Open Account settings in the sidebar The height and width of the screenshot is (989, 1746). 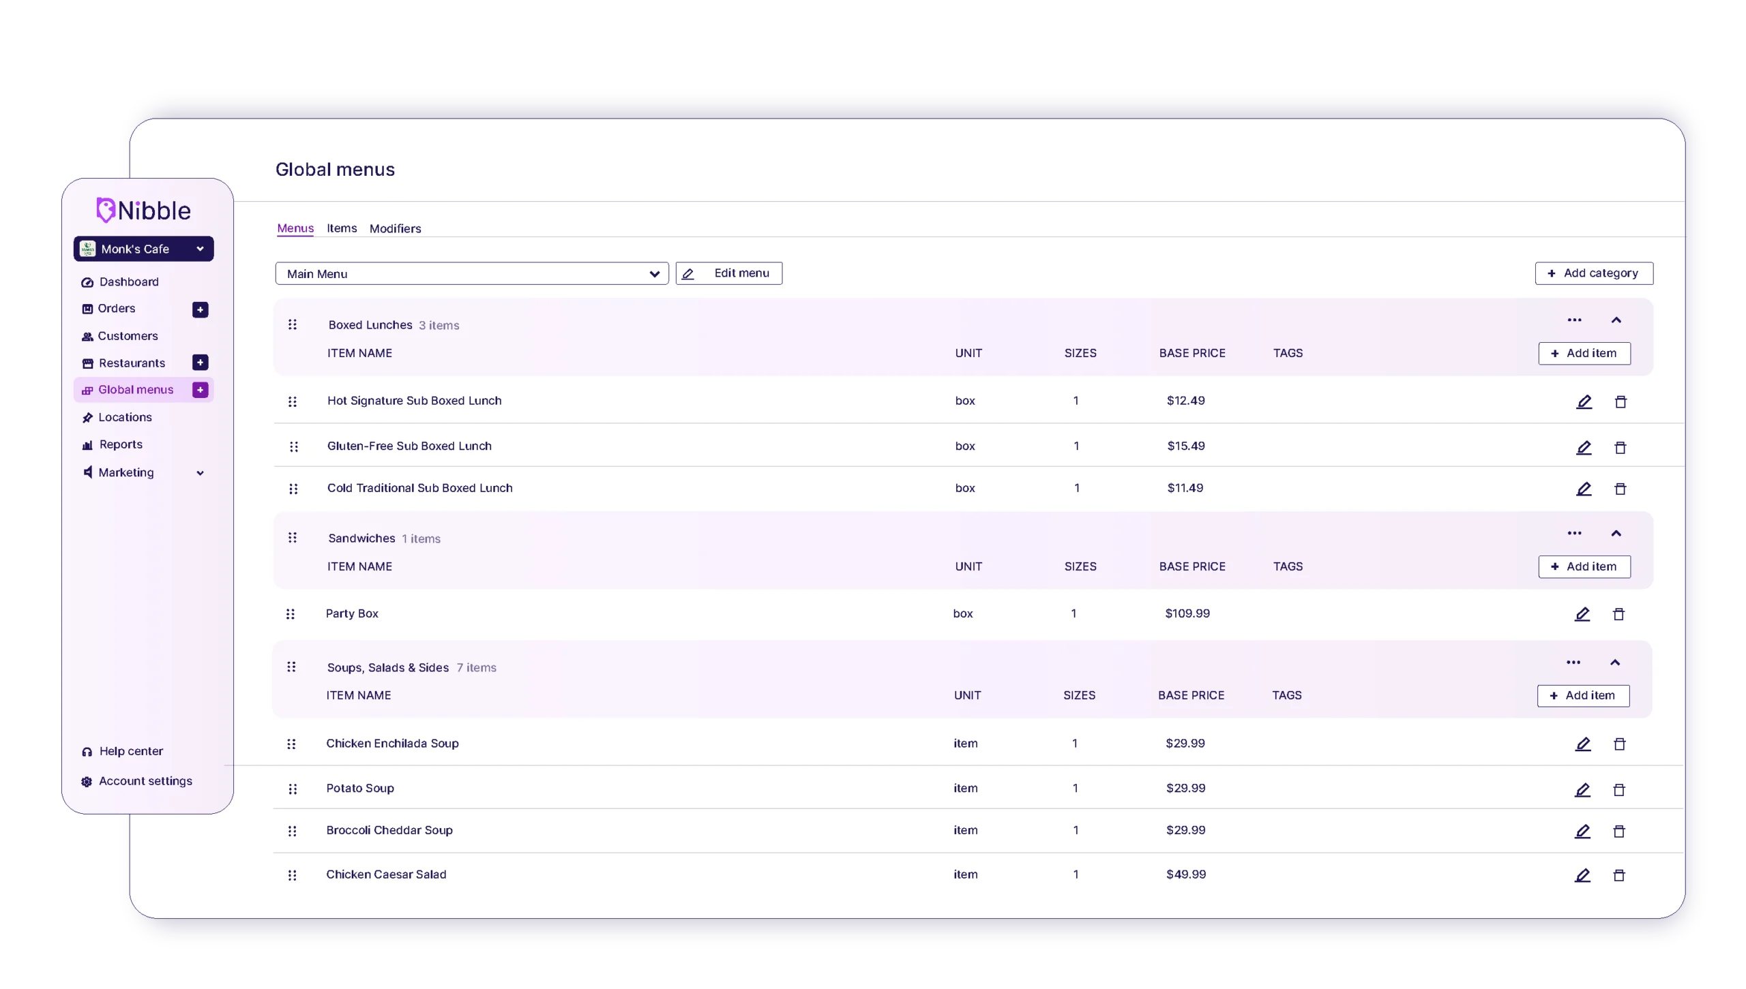[x=145, y=781]
